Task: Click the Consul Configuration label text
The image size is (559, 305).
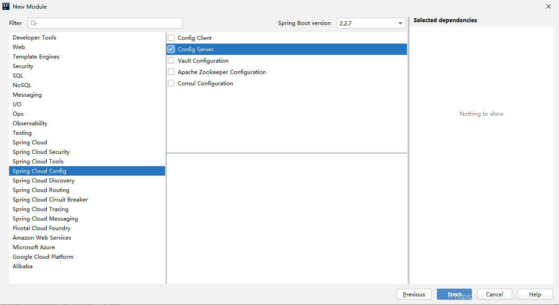Action: pos(206,83)
